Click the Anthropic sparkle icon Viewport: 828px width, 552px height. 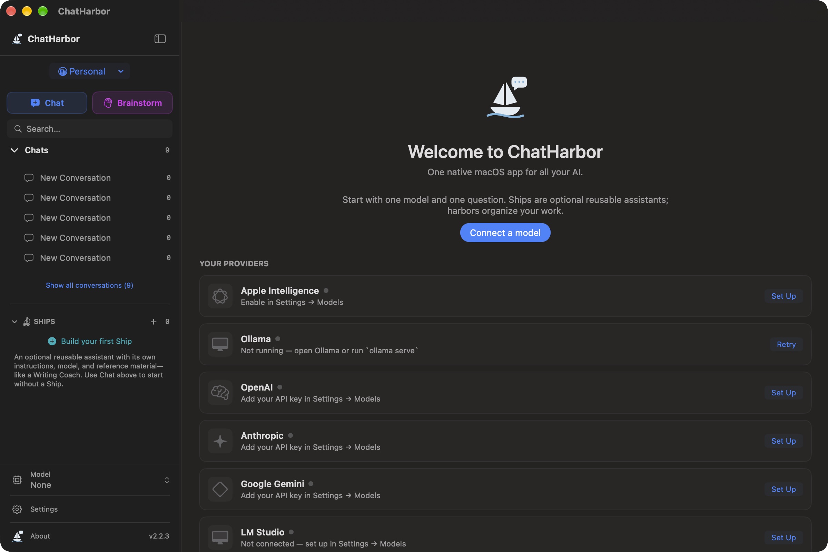[220, 441]
